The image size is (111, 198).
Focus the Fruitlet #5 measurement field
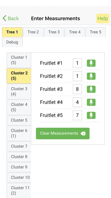[77, 115]
